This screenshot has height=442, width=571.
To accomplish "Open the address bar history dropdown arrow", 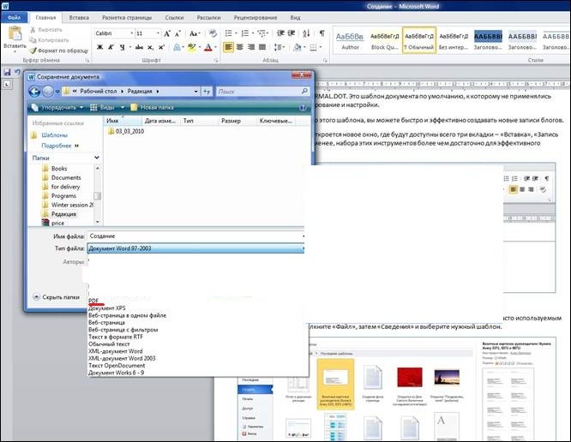I will [x=196, y=92].
